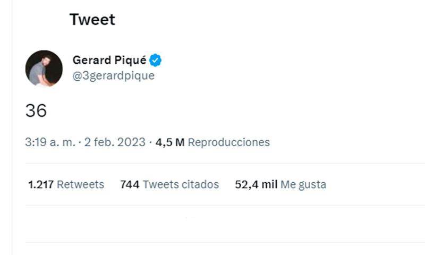Click the 4,5 M views count
The width and height of the screenshot is (425, 255).
coord(170,142)
